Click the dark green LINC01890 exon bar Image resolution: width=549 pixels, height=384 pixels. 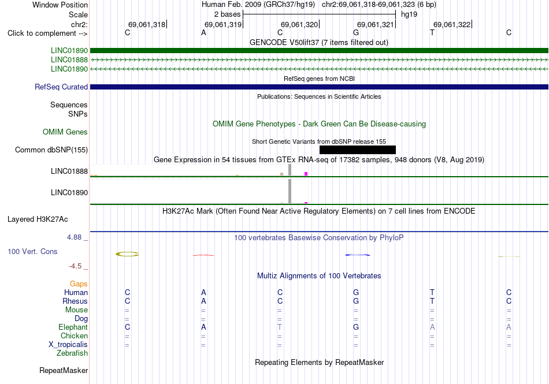click(x=319, y=51)
